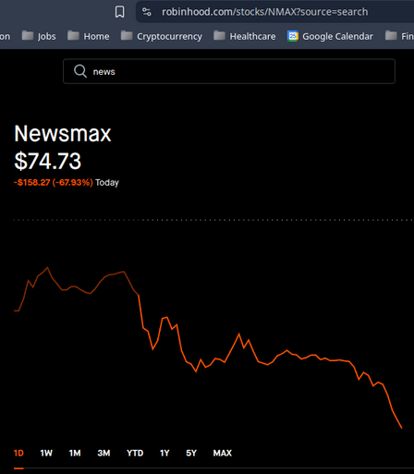Switch chart to 3M range
The image size is (414, 474).
(x=103, y=453)
